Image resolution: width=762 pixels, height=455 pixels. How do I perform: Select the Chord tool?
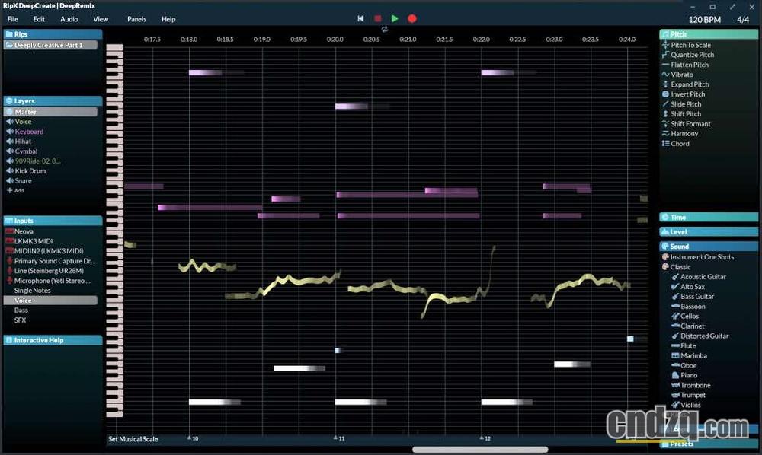pyautogui.click(x=683, y=143)
